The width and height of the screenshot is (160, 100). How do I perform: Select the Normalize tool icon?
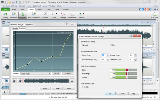(x=14, y=14)
